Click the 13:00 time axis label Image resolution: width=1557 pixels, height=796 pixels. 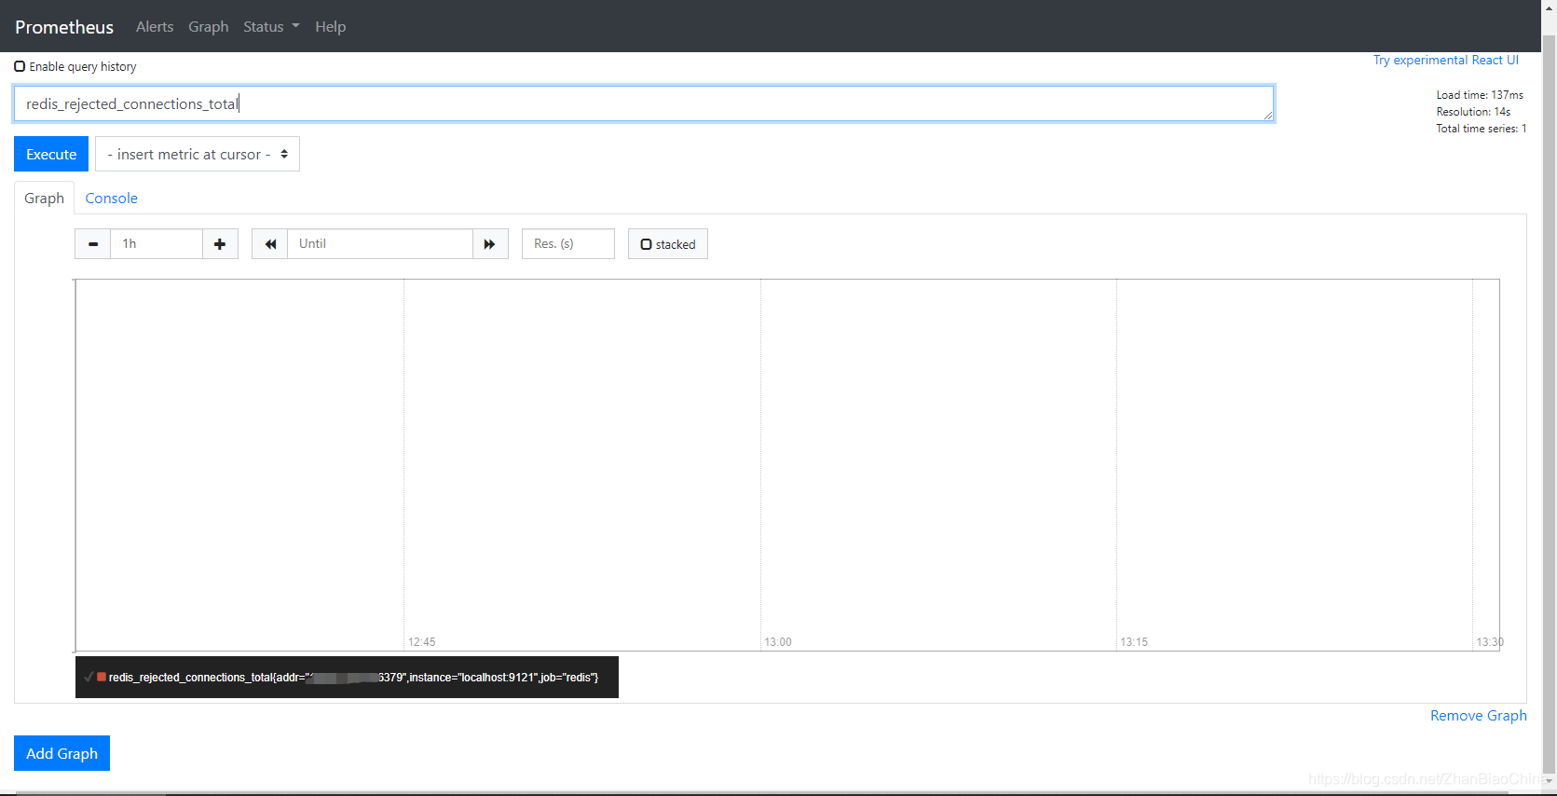778,642
